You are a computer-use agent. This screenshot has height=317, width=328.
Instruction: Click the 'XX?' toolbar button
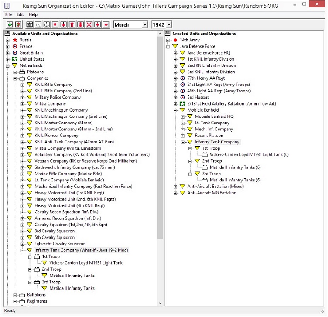pos(30,25)
